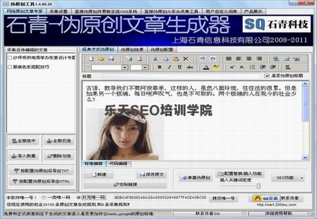
Task: Click QQ交谈 contact author button
Action: pyautogui.click(x=267, y=198)
